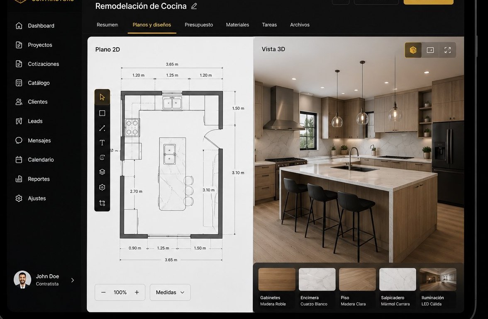Click the Remodelación de Cocina title
This screenshot has height=319, width=488.
(x=141, y=6)
